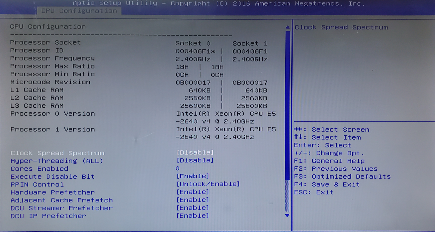Click the Select Screen arrows hint
435x232 pixels.
pos(331,130)
